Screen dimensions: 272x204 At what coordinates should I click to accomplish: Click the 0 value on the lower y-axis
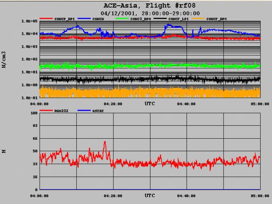(x=36, y=190)
